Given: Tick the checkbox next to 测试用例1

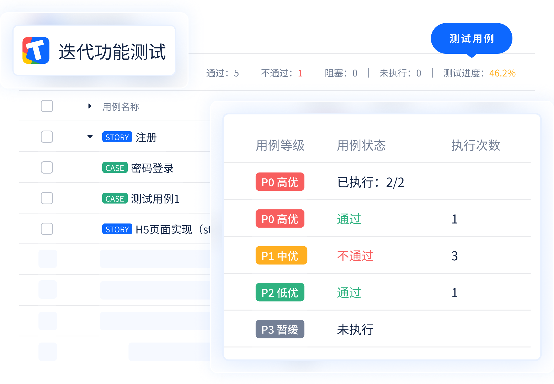Looking at the screenshot, I should tap(47, 198).
